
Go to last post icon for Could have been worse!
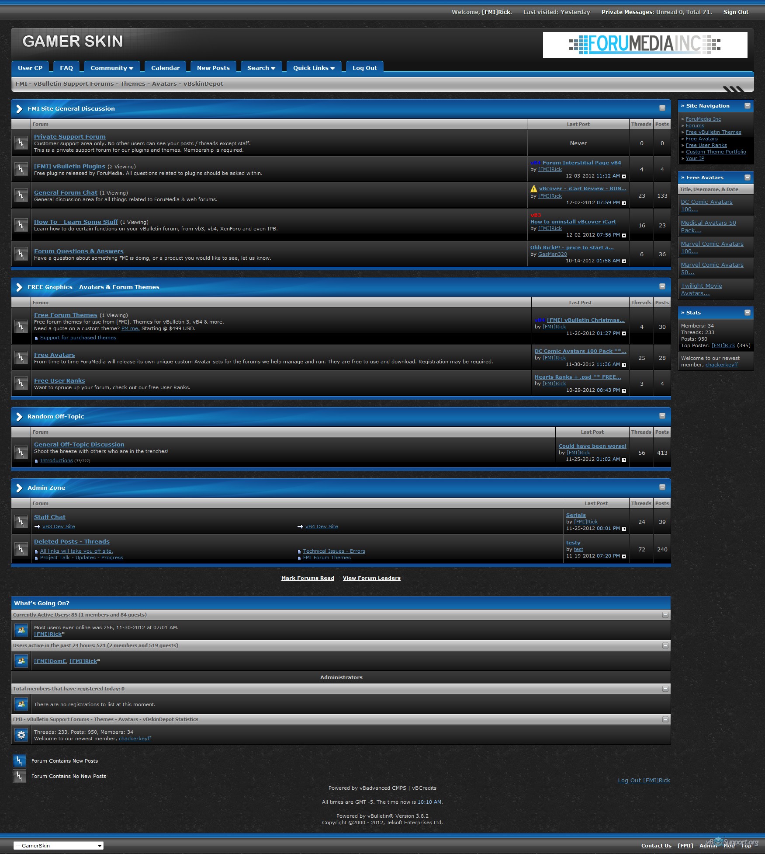click(x=624, y=460)
